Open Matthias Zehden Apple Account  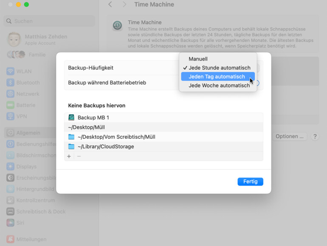pyautogui.click(x=46, y=40)
